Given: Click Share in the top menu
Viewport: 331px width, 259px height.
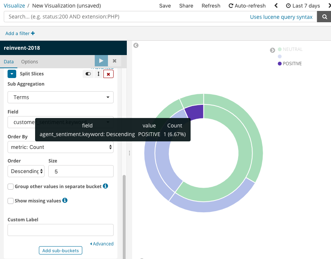Looking at the screenshot, I should click(186, 6).
